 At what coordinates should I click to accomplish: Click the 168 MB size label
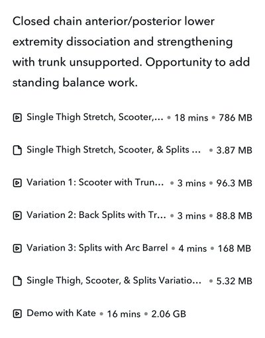(x=235, y=249)
